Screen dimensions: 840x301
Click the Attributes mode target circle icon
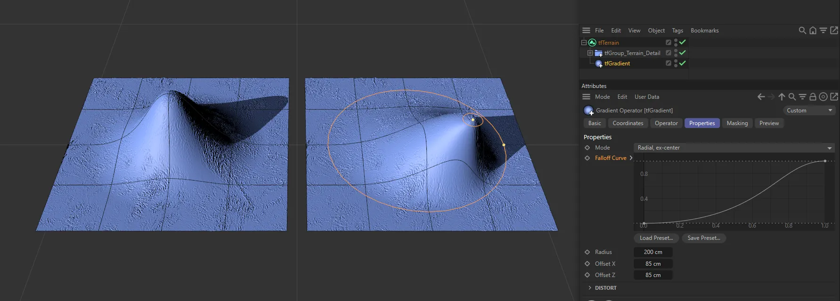pos(823,96)
